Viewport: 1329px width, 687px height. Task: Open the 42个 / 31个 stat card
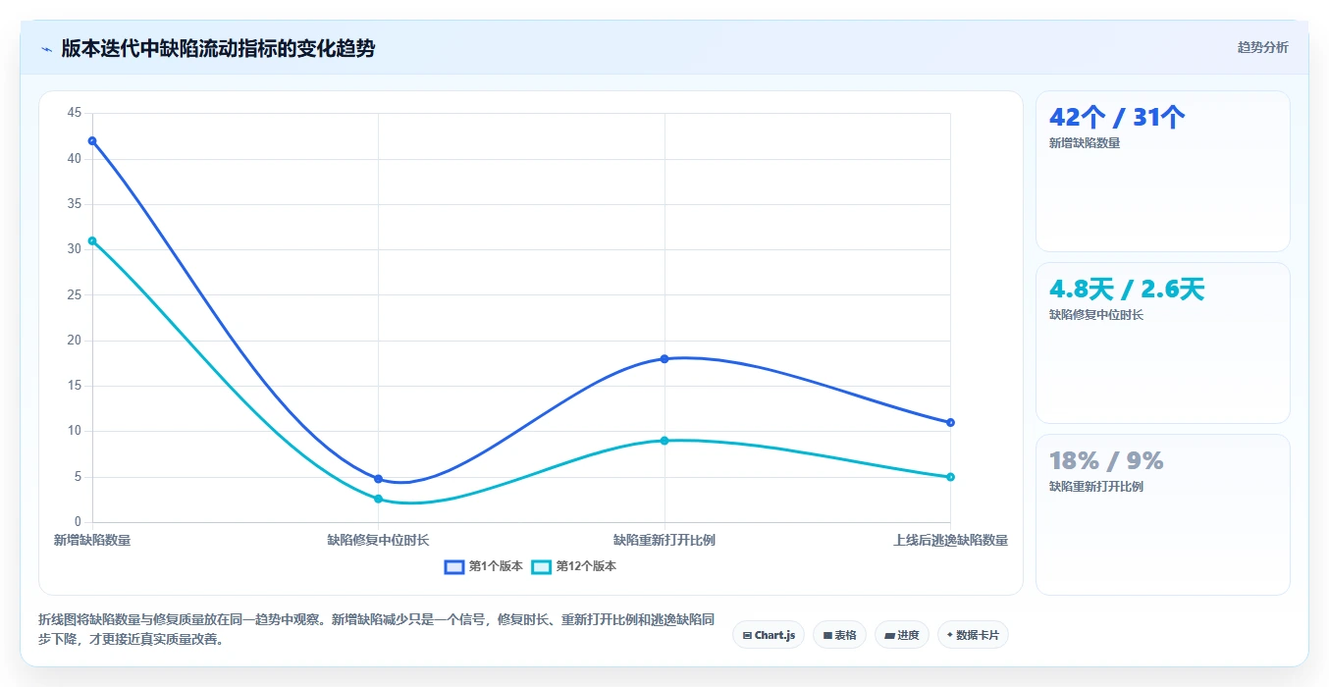(x=1163, y=171)
